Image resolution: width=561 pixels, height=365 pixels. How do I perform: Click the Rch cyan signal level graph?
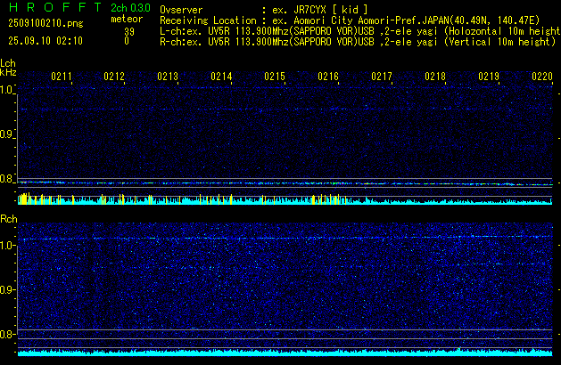[x=285, y=353]
